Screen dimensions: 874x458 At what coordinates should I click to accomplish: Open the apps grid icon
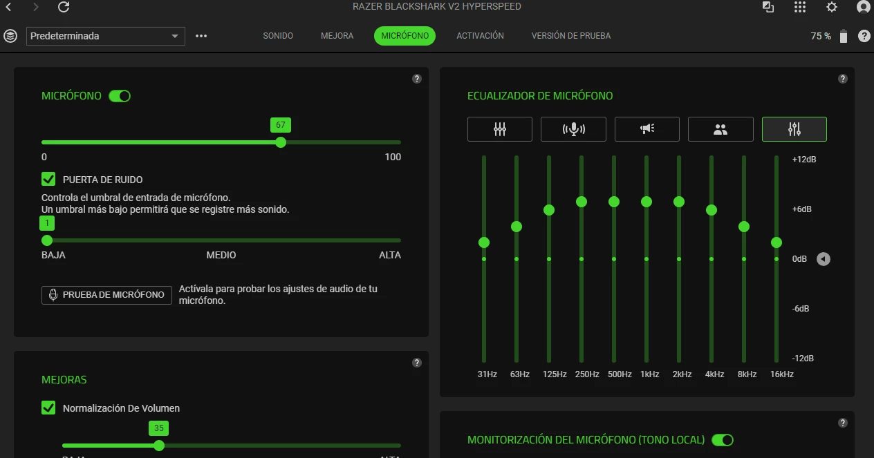(x=800, y=7)
